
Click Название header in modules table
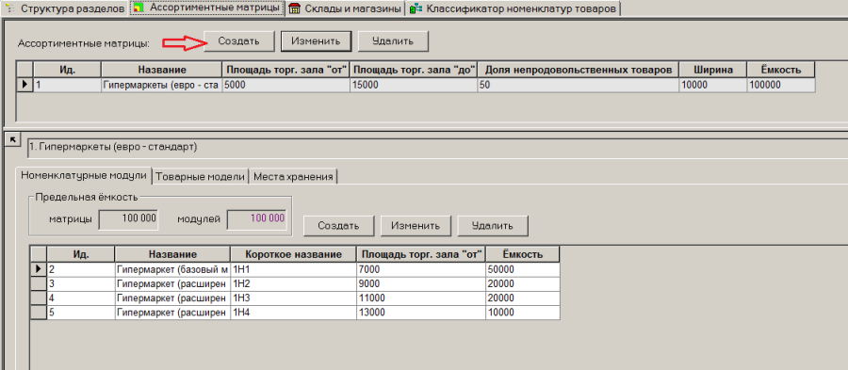pos(172,254)
